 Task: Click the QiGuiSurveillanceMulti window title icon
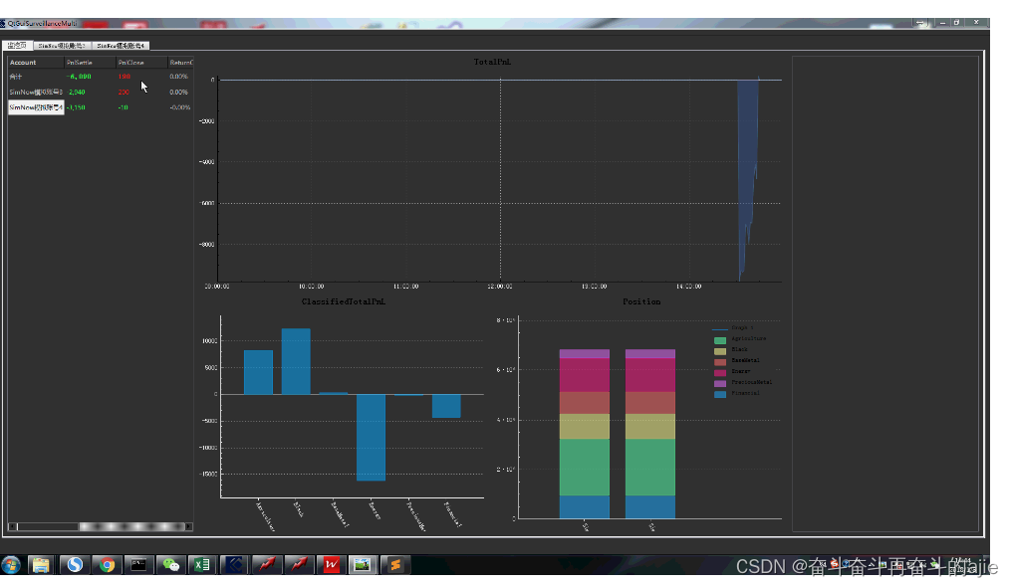(3, 23)
